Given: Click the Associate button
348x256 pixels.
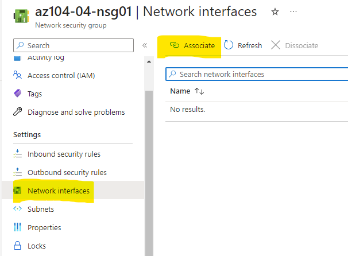Looking at the screenshot, I should point(192,45).
